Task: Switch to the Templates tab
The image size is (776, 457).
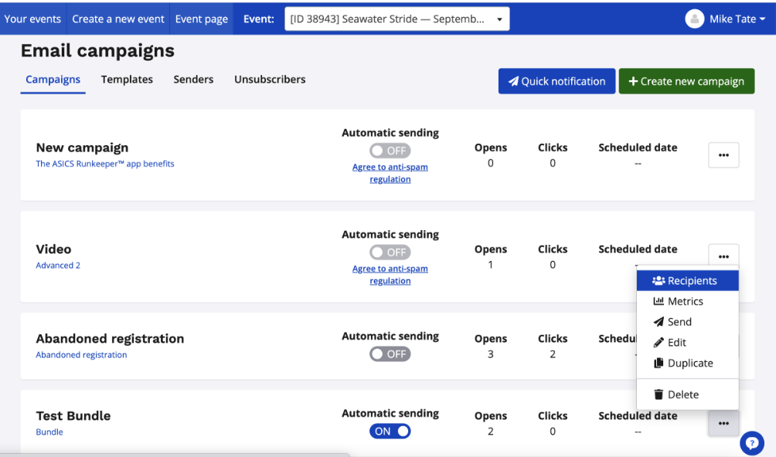Action: click(127, 80)
